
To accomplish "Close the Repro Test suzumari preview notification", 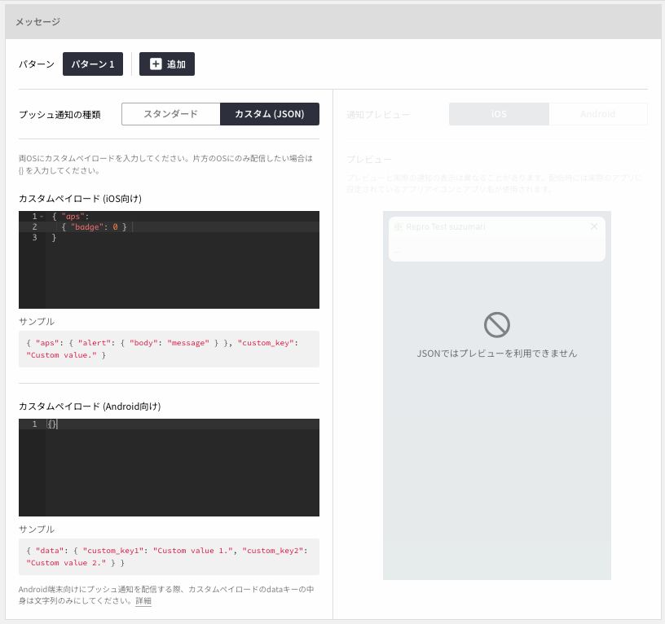I will (594, 226).
